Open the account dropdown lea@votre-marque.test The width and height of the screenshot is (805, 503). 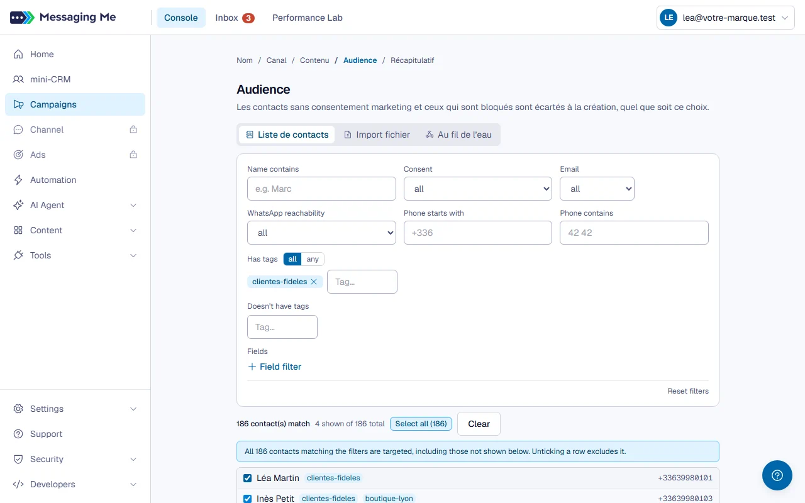click(726, 18)
